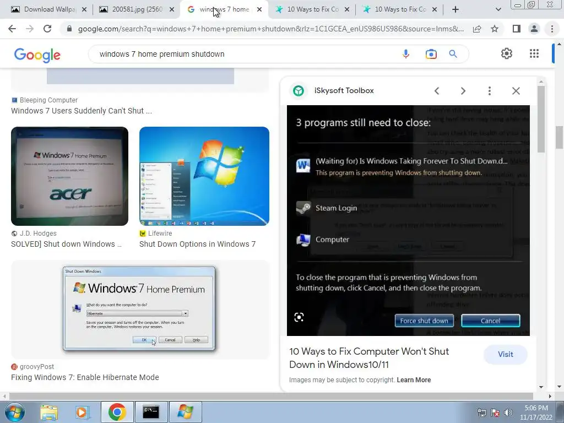564x423 pixels.
Task: Select the windows 7 home Google tab
Action: tap(224, 9)
